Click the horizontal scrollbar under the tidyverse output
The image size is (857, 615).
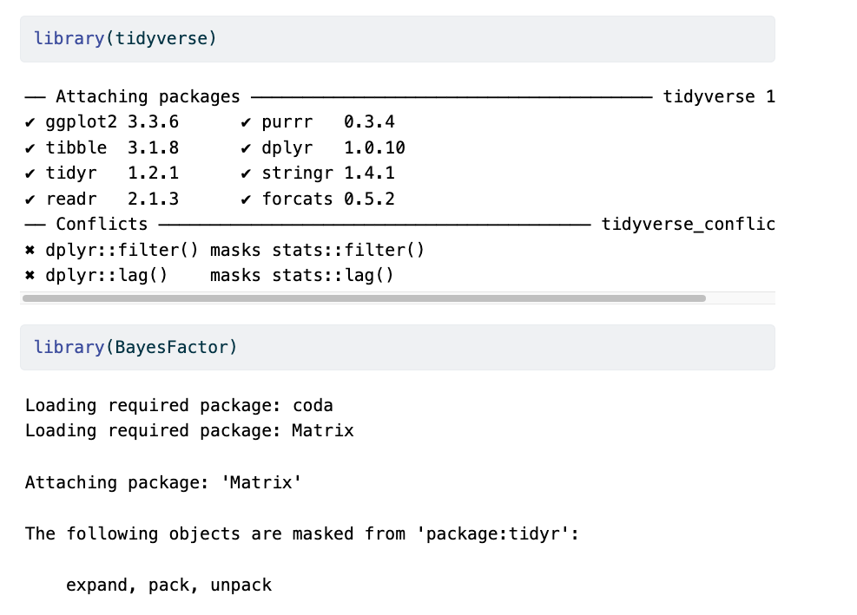(364, 298)
